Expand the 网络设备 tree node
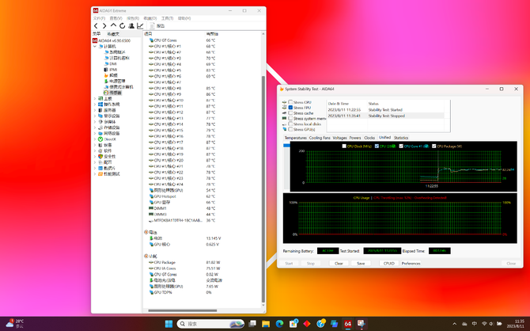The width and height of the screenshot is (530, 331). 95,133
